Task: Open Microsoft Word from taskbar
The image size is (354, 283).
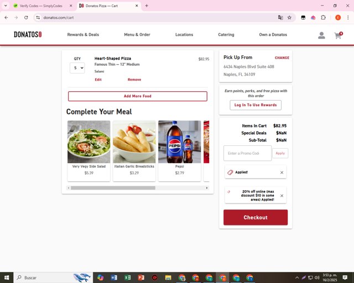Action: (114, 277)
